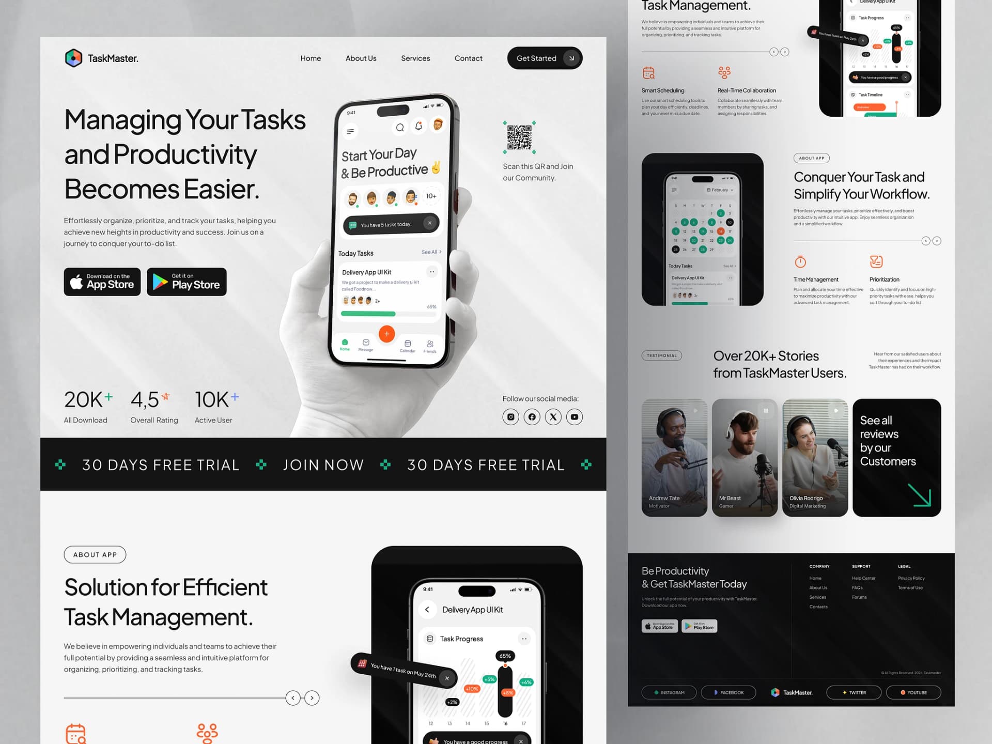Click the Facebook social media icon
Image resolution: width=992 pixels, height=744 pixels.
[532, 416]
